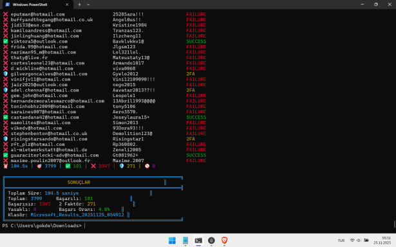396x247 pixels.
Task: Close the Windows PowerShell tab
Action: point(67,5)
